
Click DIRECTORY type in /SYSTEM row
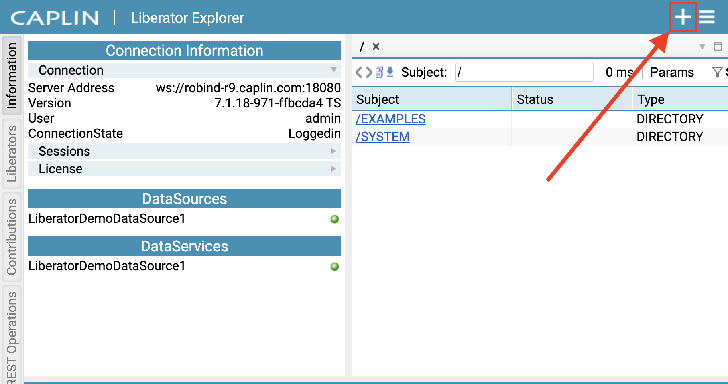pos(670,137)
